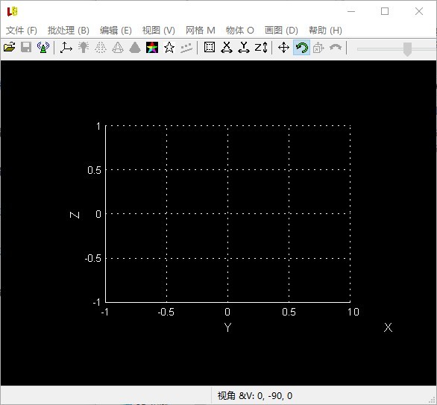Image resolution: width=437 pixels, height=405 pixels.
Task: Open the 编辑 (E) menu
Action: point(116,30)
